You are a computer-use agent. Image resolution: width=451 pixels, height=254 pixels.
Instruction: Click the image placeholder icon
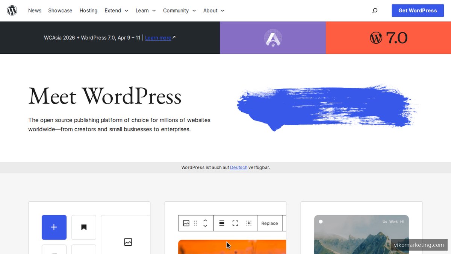(x=127, y=242)
